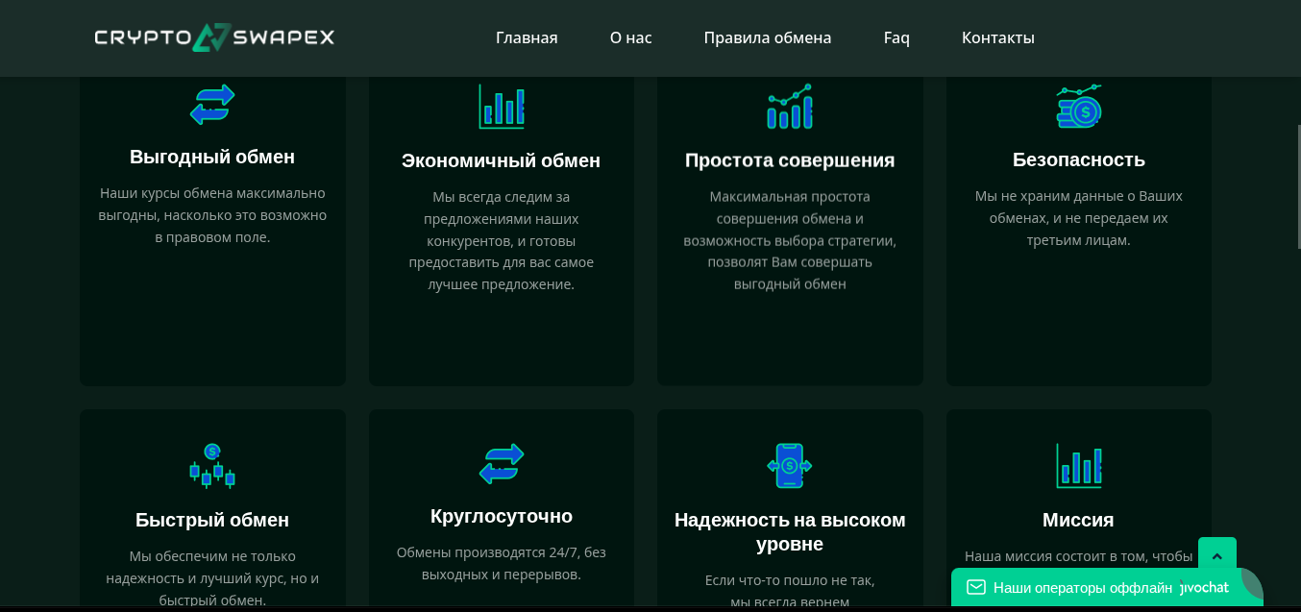This screenshot has height=612, width=1301.
Task: Select the Правила обмена menu item
Action: (767, 37)
